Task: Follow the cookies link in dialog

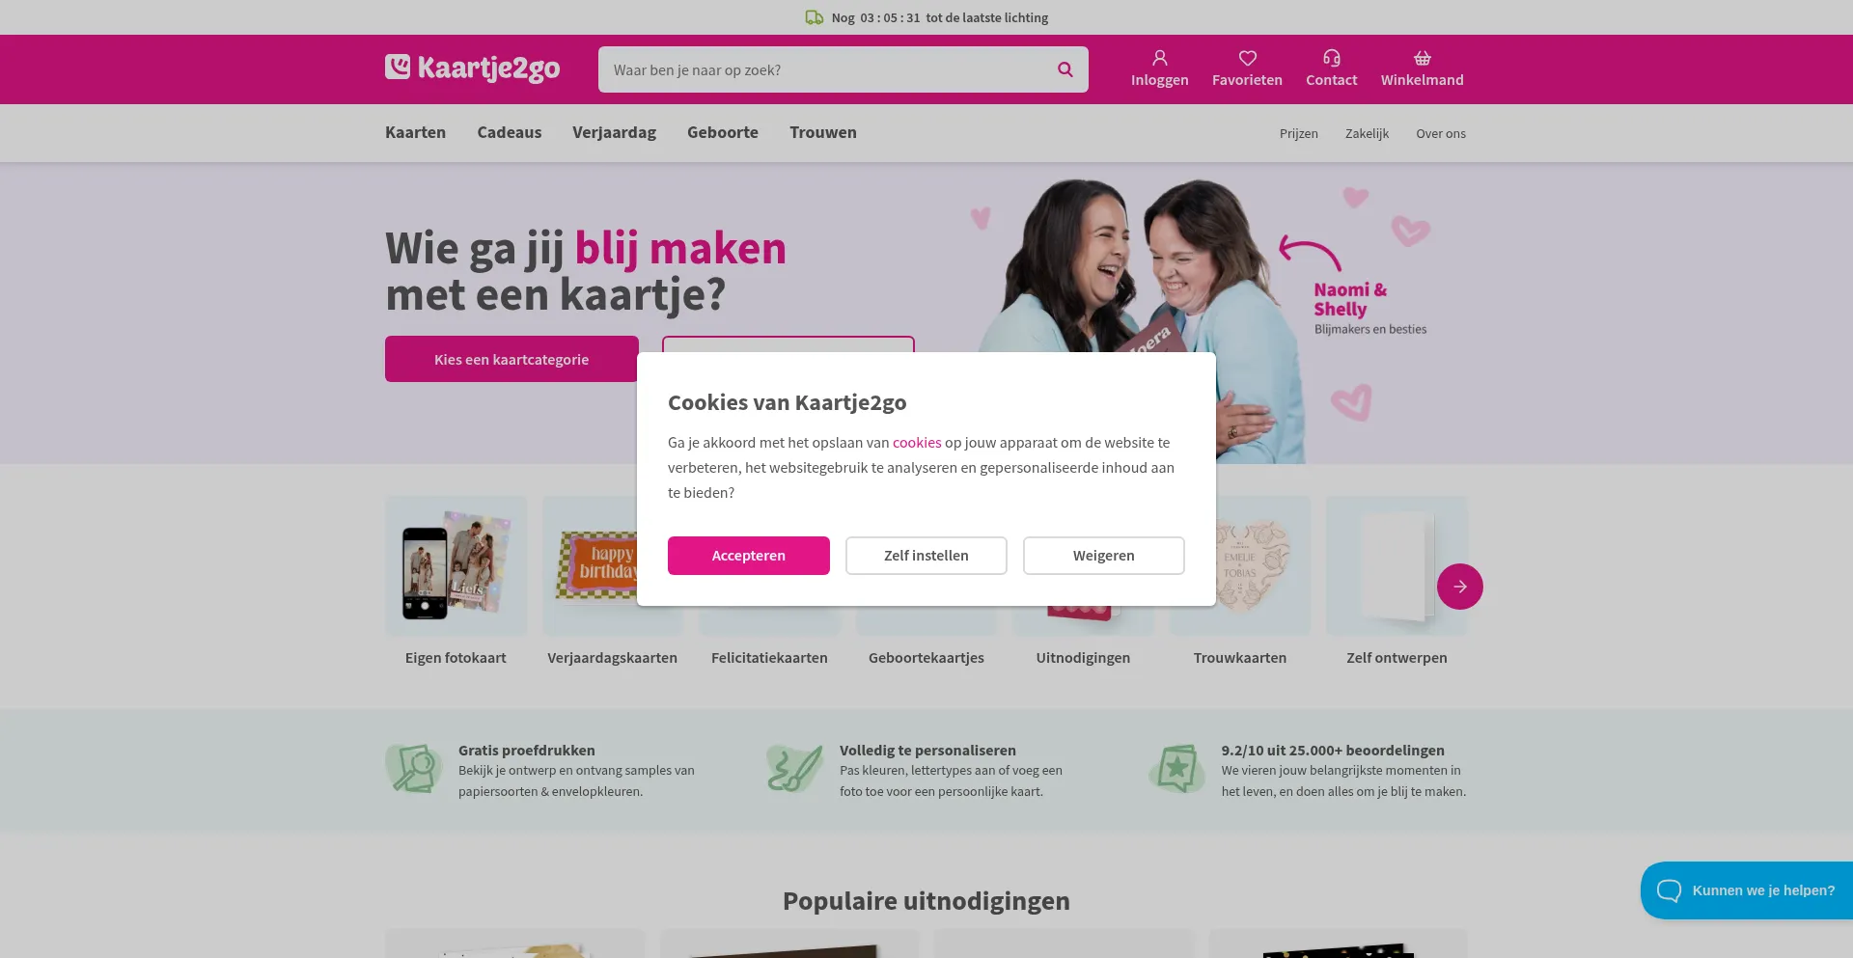Action: pyautogui.click(x=916, y=443)
